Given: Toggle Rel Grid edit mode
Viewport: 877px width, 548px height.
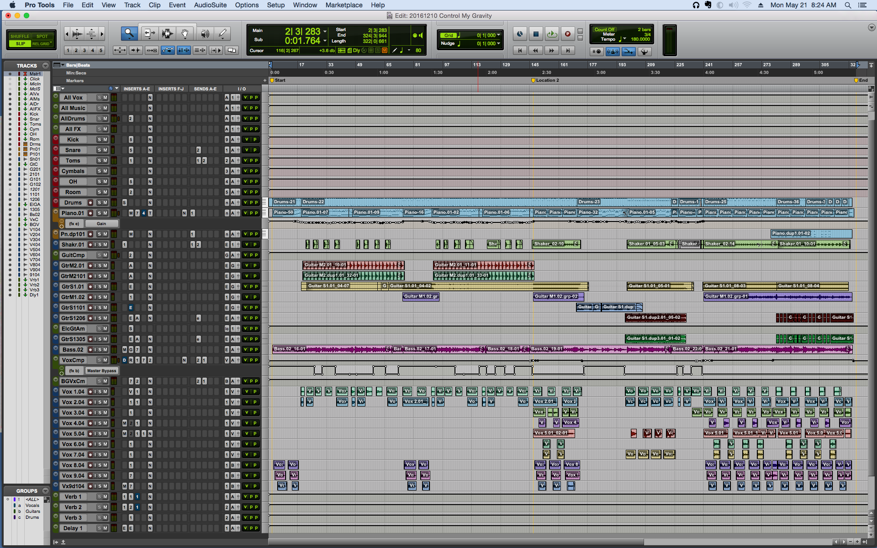Looking at the screenshot, I should [x=42, y=44].
